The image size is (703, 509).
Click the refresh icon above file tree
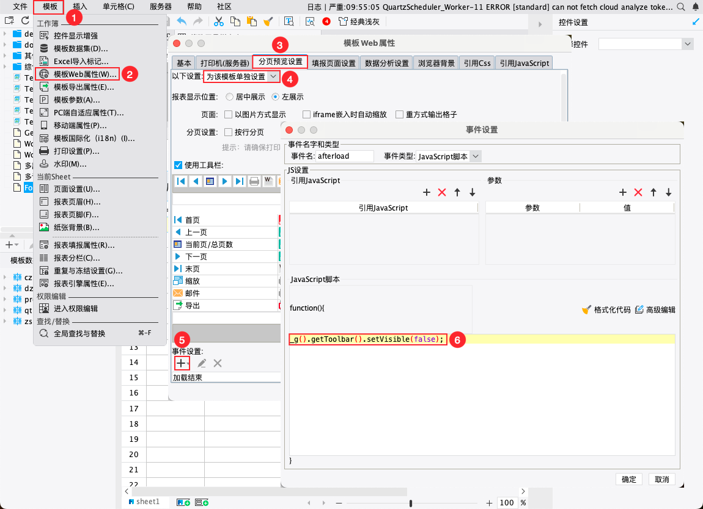[25, 21]
